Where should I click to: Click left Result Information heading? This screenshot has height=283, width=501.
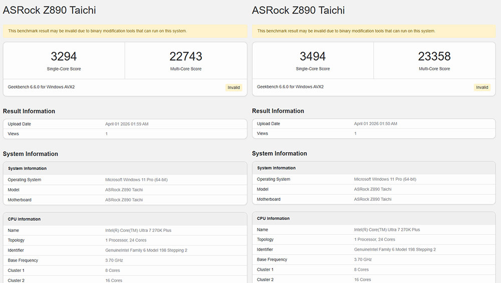(29, 111)
